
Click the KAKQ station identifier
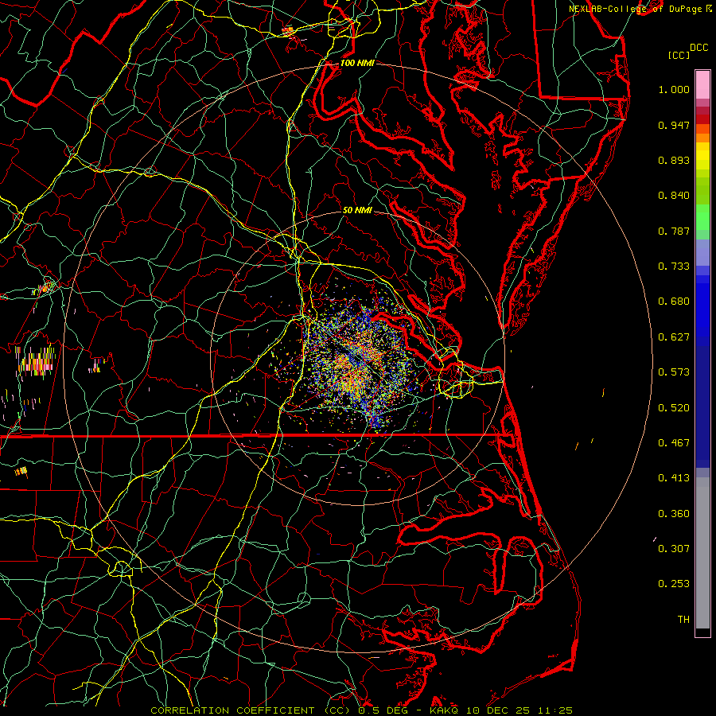point(443,710)
